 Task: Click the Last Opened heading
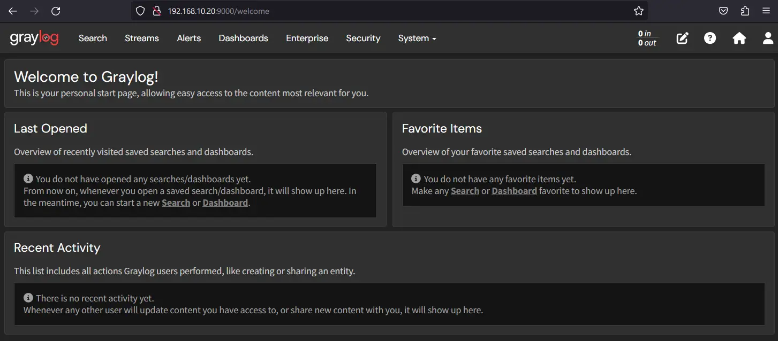pos(50,128)
